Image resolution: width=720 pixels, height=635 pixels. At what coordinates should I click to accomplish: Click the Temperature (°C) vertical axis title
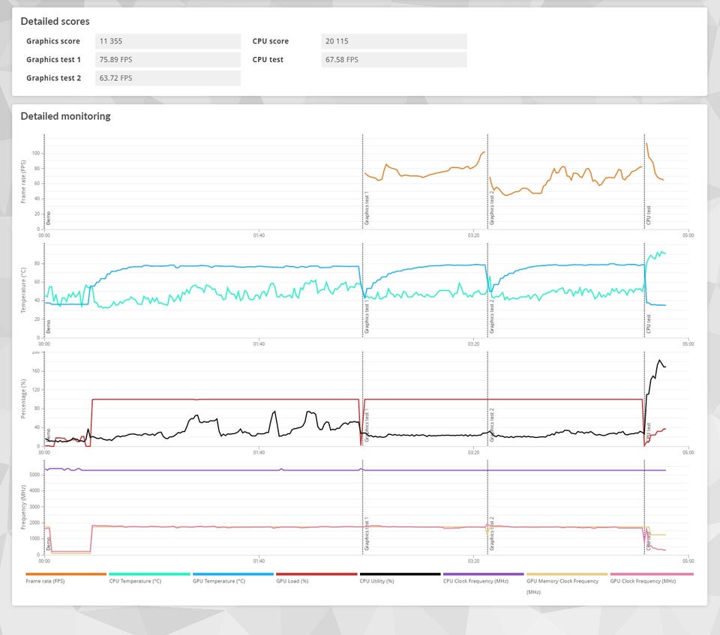[x=23, y=290]
